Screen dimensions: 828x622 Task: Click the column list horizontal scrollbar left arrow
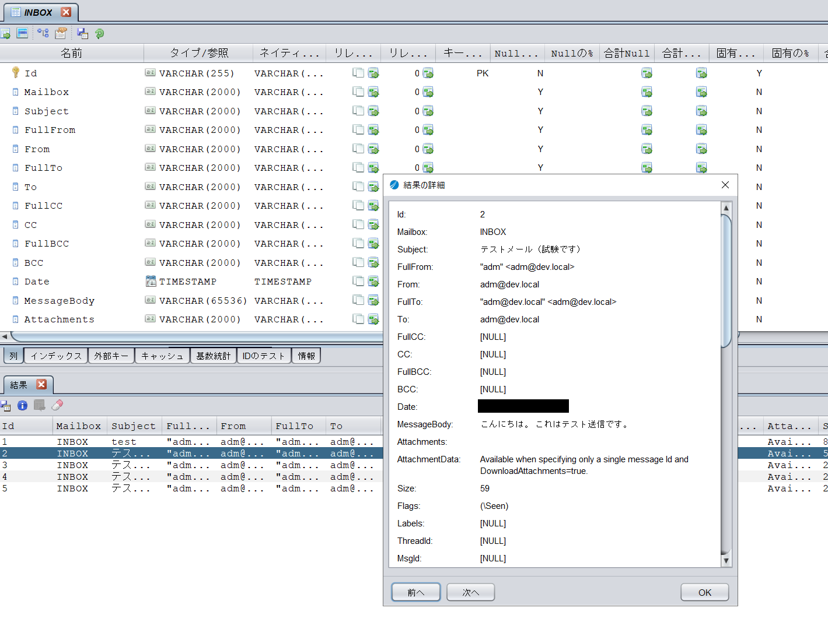point(5,336)
